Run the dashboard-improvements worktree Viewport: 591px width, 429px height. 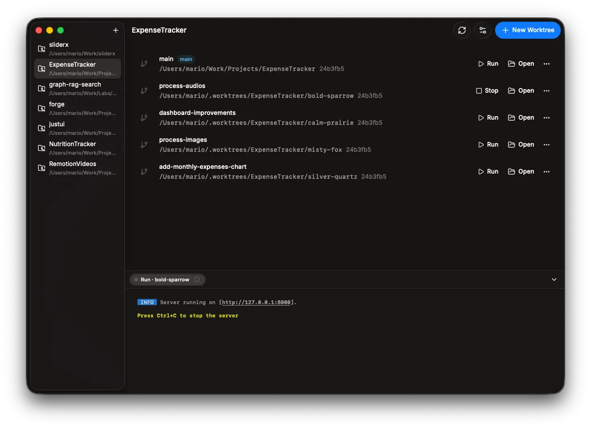point(488,118)
